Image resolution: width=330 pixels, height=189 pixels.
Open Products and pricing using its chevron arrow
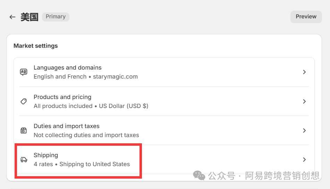(x=304, y=101)
